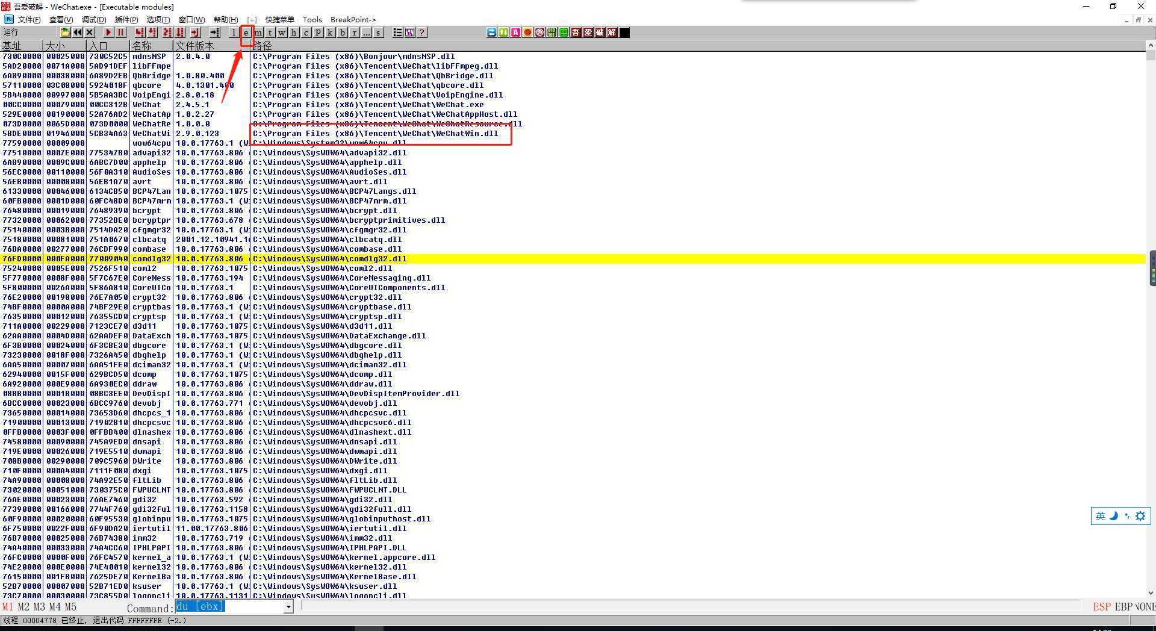Click the black square toolbar icon
Image resolution: width=1156 pixels, height=631 pixels.
coord(624,33)
